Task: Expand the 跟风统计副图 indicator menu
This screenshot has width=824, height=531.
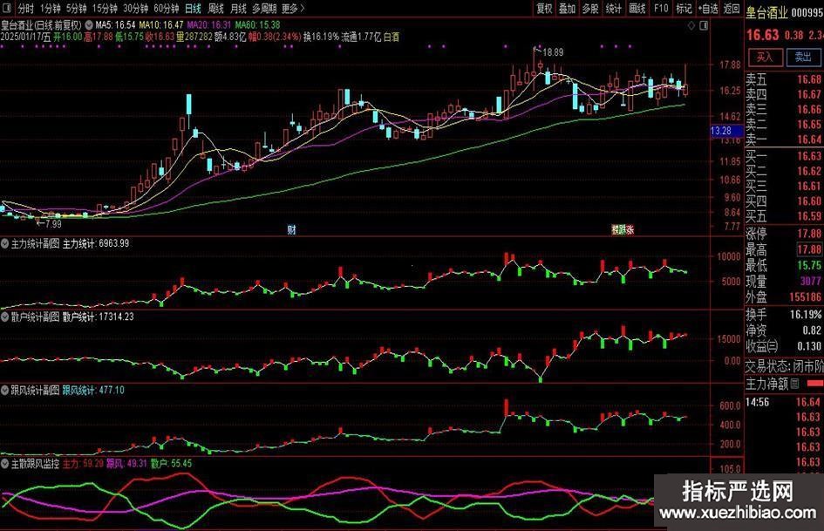Action: tap(4, 390)
